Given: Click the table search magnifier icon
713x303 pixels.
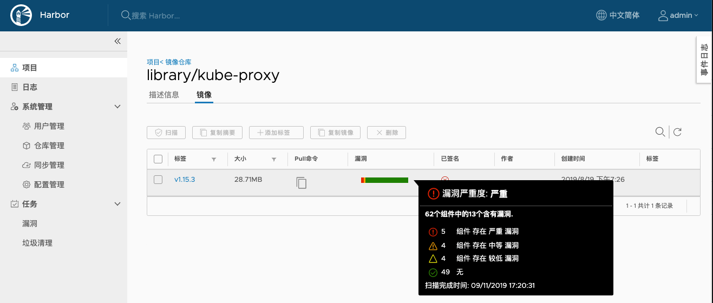Looking at the screenshot, I should tap(660, 131).
